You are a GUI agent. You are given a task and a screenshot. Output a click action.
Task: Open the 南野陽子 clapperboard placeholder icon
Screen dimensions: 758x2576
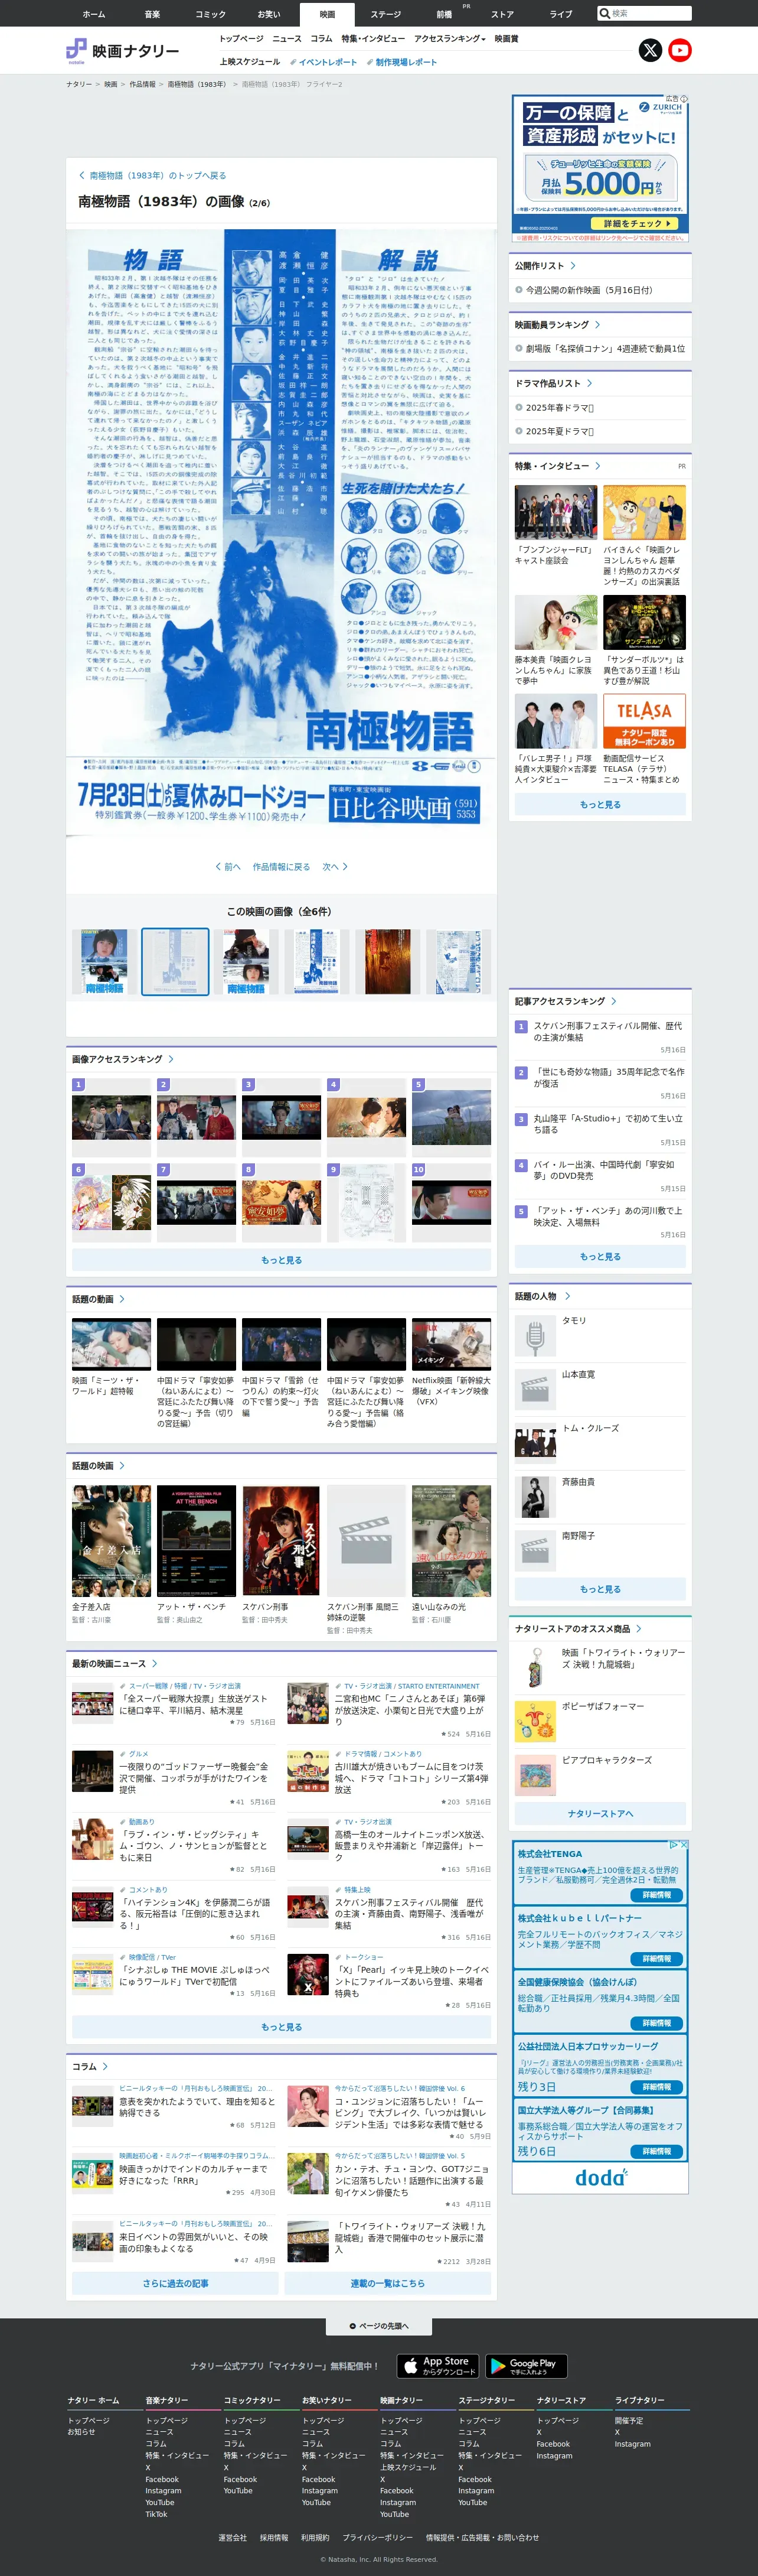(x=534, y=1550)
